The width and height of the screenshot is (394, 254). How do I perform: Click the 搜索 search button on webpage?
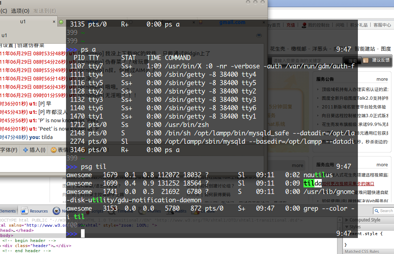(x=352, y=61)
